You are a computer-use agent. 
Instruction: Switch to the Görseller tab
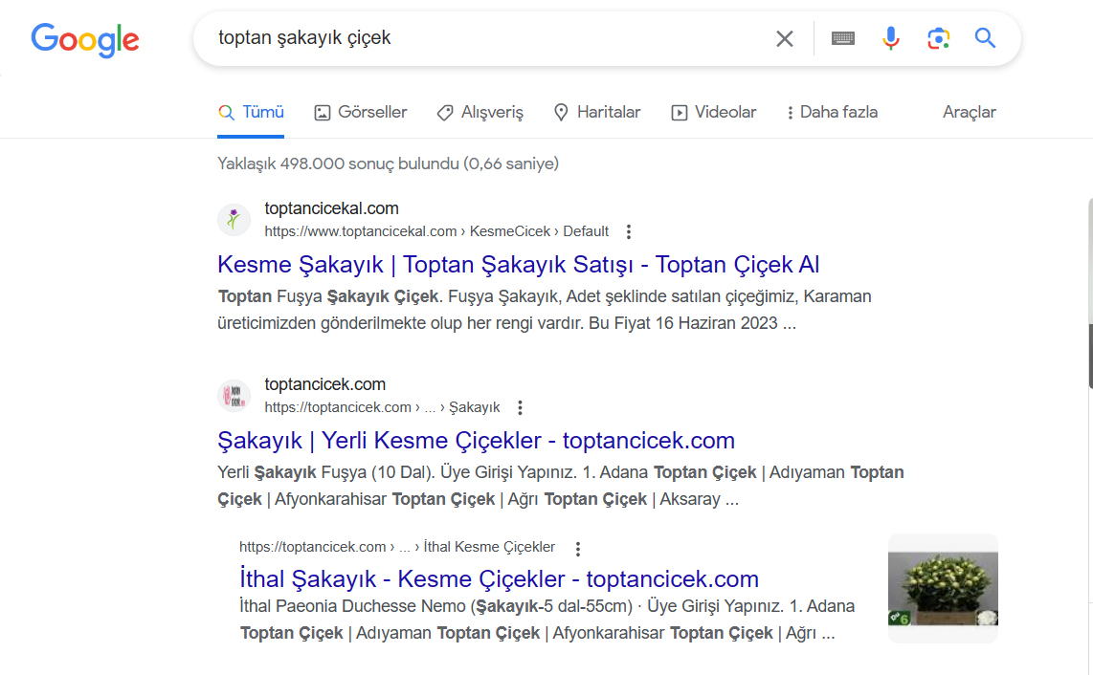[361, 112]
